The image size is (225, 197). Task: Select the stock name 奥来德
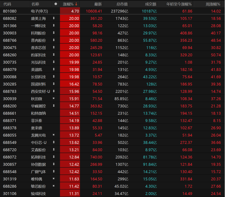pyautogui.click(x=37, y=128)
